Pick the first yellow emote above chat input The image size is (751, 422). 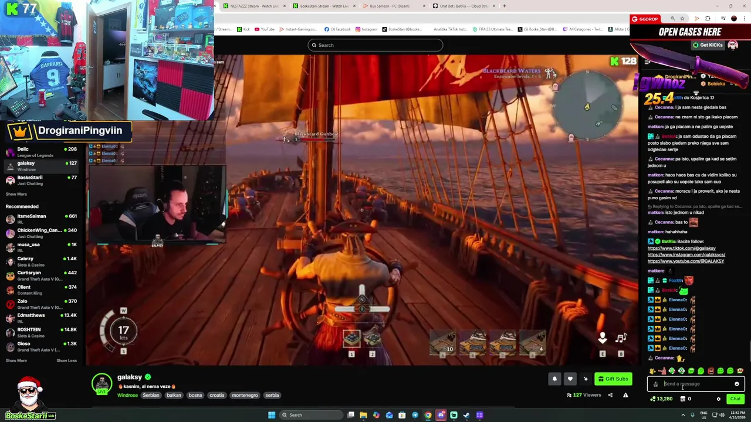pyautogui.click(x=652, y=371)
